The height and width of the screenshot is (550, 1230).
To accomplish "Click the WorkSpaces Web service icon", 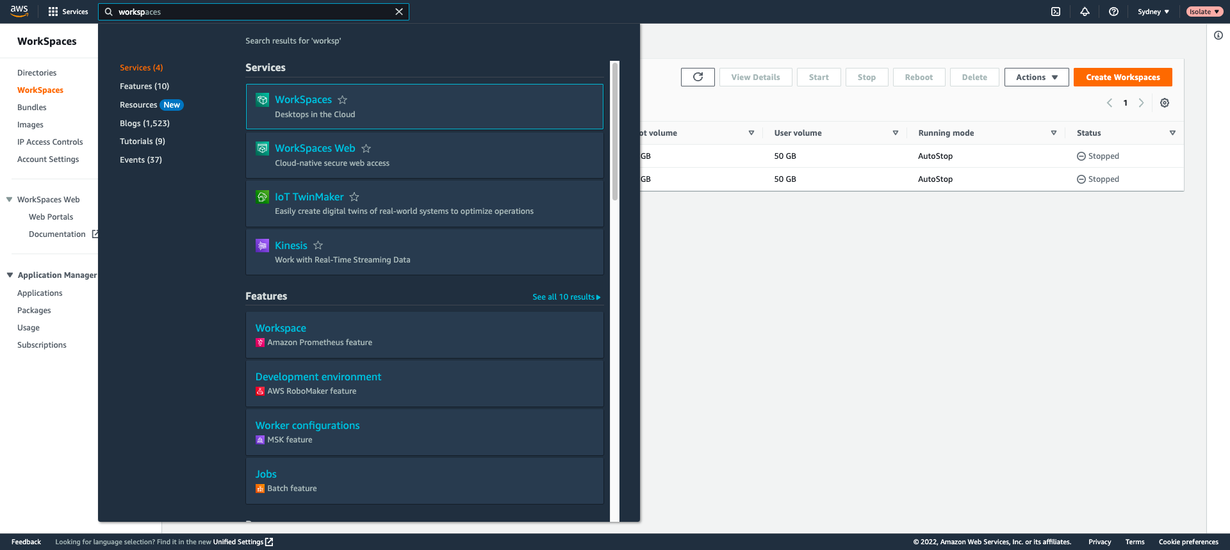I will 263,149.
